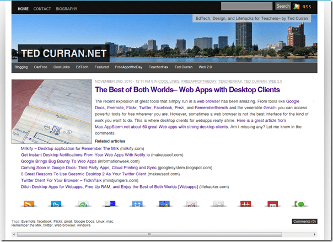
Task: Click the TED CURRAN.NET site title
Action: 64,53
